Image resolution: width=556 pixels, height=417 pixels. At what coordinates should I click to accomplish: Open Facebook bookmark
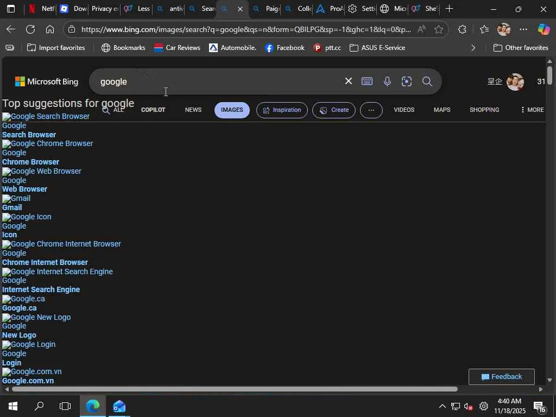[x=285, y=48]
